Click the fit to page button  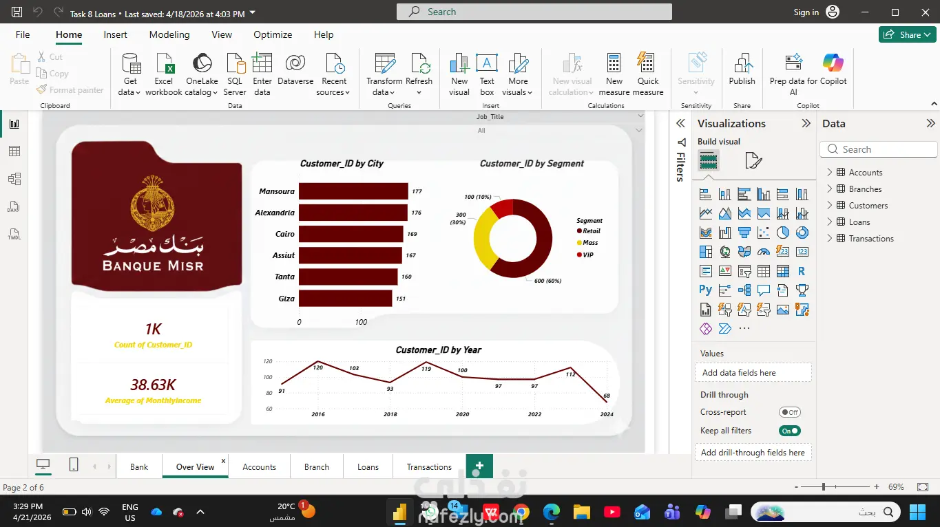coord(923,487)
